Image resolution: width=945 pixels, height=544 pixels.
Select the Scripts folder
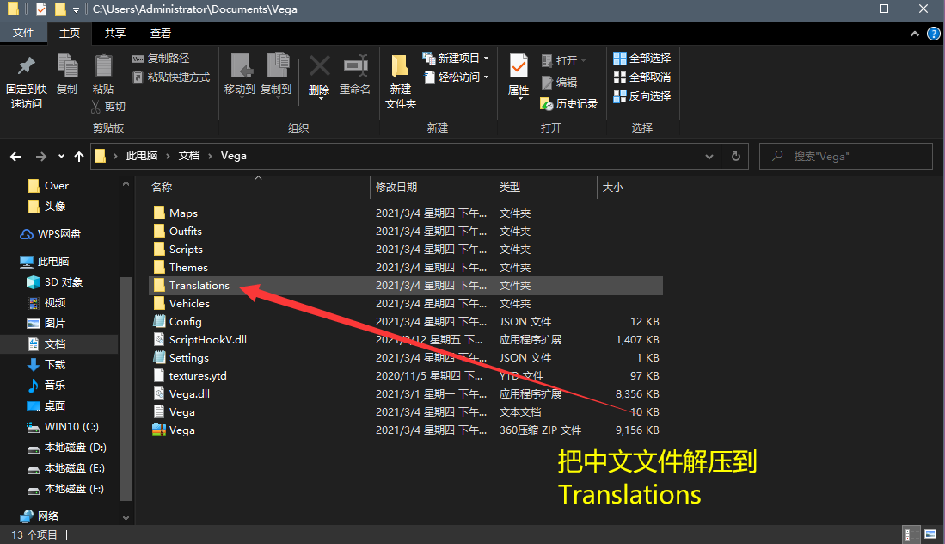(x=406, y=249)
